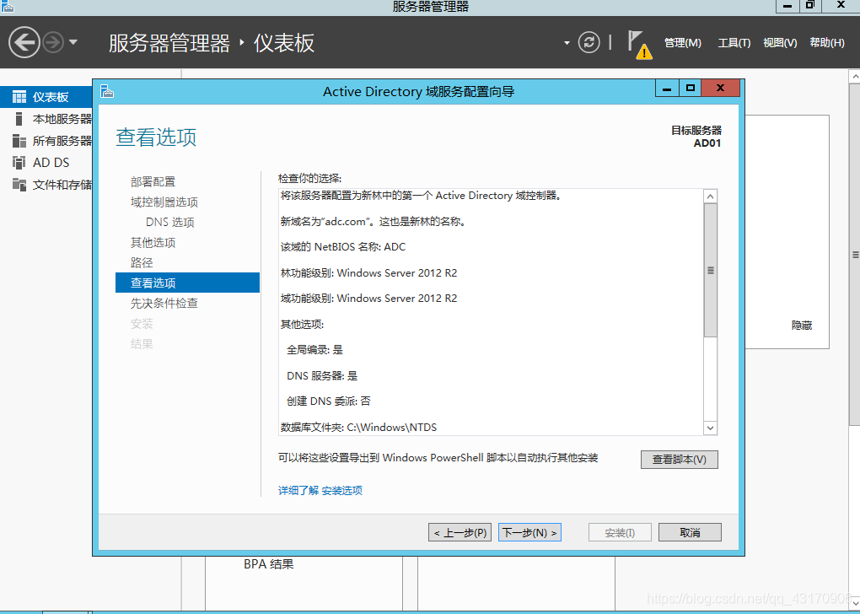Expand the navigation history dropdown arrow

(73, 42)
